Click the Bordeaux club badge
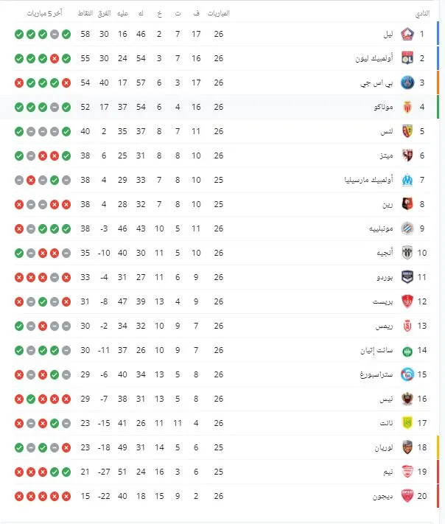Viewport: 445px width, 524px height. click(x=407, y=277)
